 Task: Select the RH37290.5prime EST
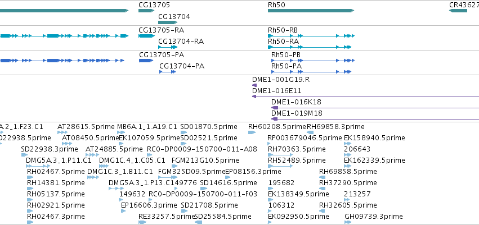(x=323, y=189)
